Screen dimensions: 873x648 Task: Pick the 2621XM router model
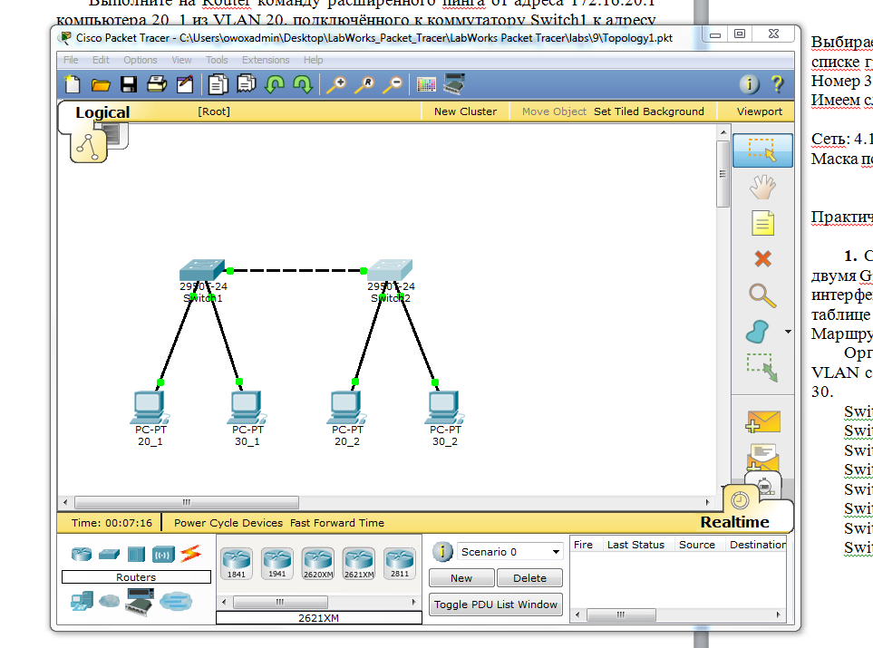click(x=359, y=564)
